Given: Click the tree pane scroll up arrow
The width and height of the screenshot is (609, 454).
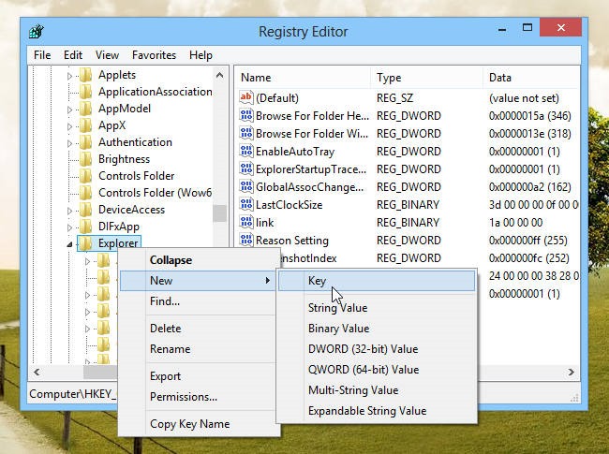Looking at the screenshot, I should [220, 75].
